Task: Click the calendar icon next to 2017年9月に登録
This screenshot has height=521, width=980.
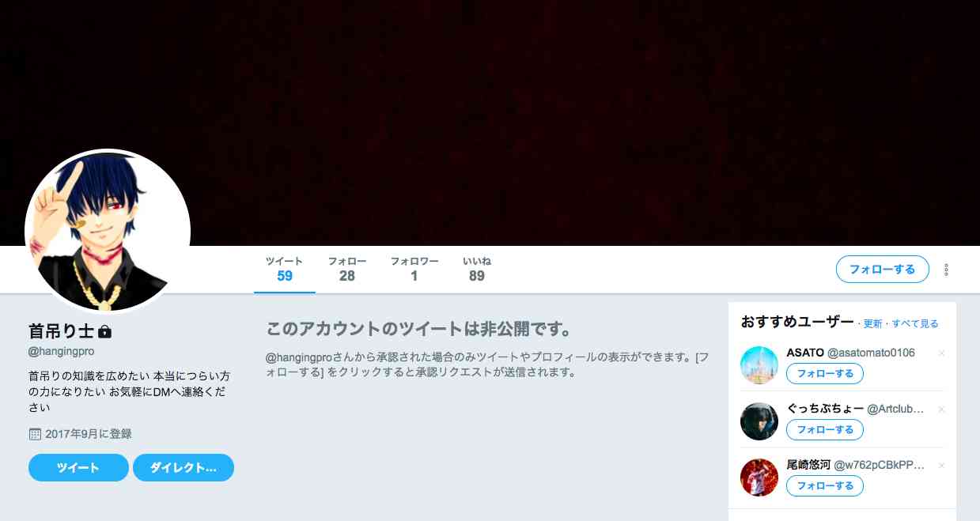Action: (35, 433)
